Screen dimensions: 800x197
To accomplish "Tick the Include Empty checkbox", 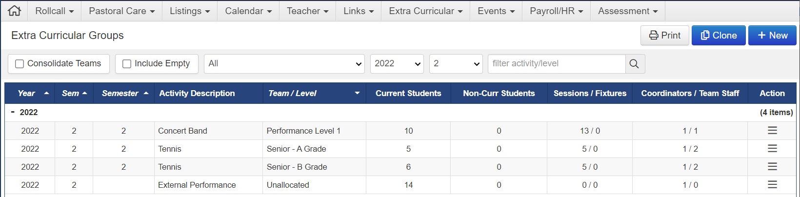I will tap(127, 64).
